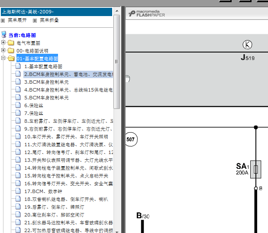This screenshot has width=268, height=233.
Task: Click the 电气布置图 folder icon
Action: point(11,43)
